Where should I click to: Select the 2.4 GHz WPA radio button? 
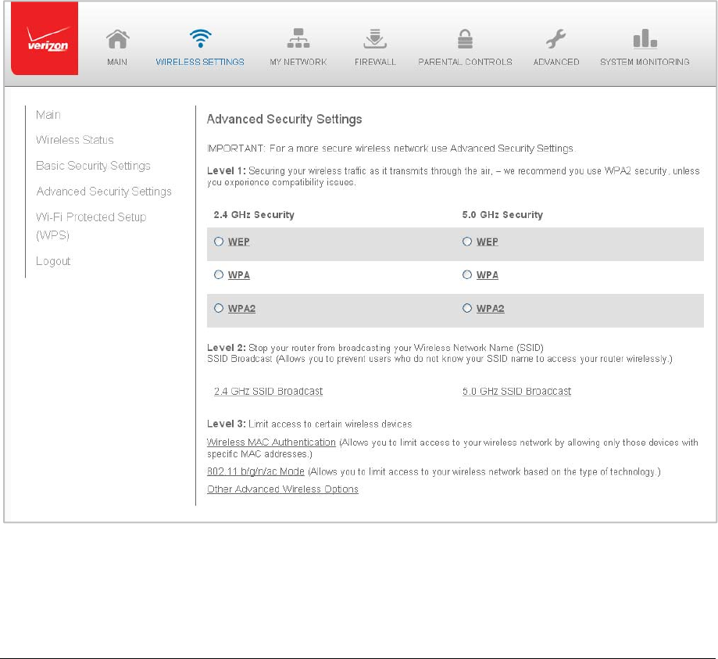click(x=219, y=274)
